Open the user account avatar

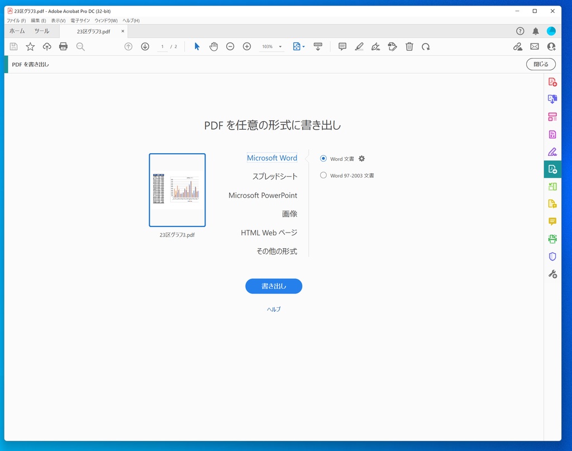(551, 31)
